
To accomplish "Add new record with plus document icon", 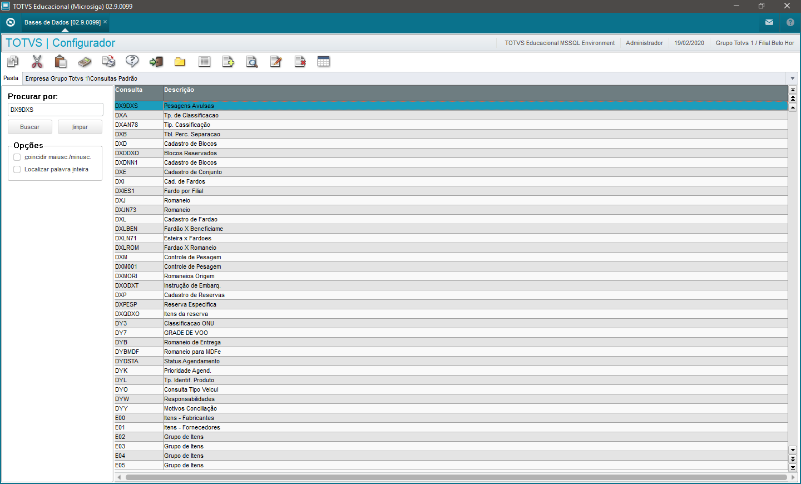I will click(228, 61).
